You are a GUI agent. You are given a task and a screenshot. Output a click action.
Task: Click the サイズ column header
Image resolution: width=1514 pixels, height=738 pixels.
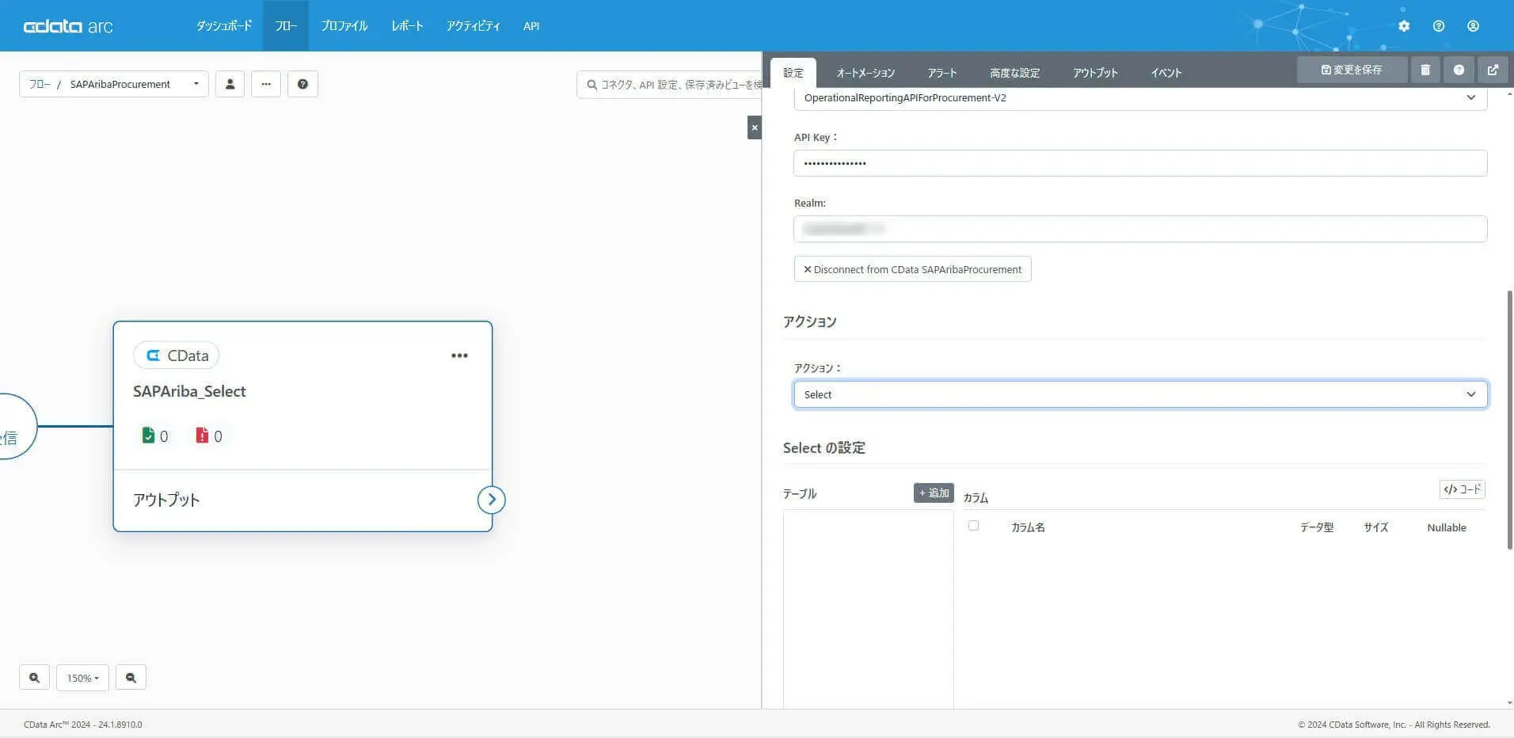(1375, 527)
